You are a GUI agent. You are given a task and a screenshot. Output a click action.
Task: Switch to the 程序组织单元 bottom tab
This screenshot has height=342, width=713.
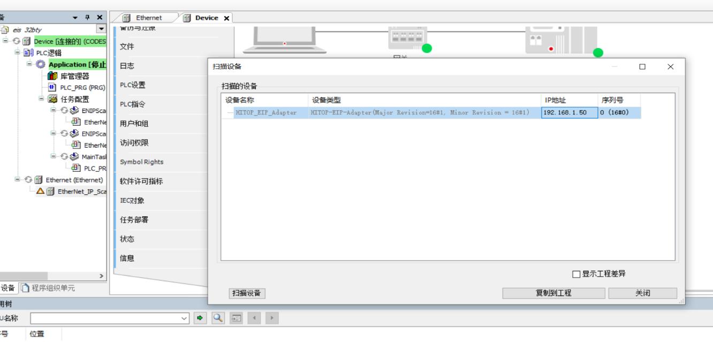(48, 288)
